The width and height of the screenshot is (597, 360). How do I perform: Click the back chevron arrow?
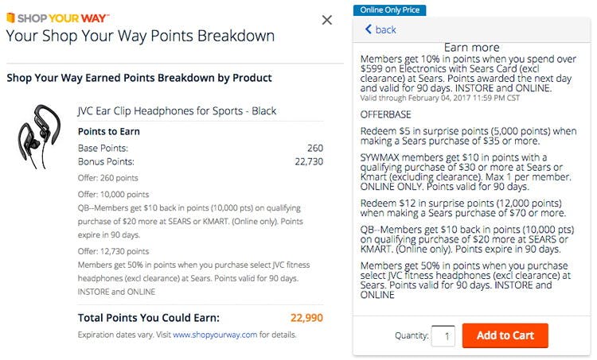tap(369, 29)
